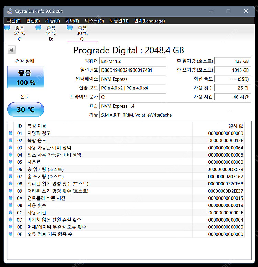Click the total host writes value 1015 GB
The height and width of the screenshot is (267, 258).
click(233, 70)
